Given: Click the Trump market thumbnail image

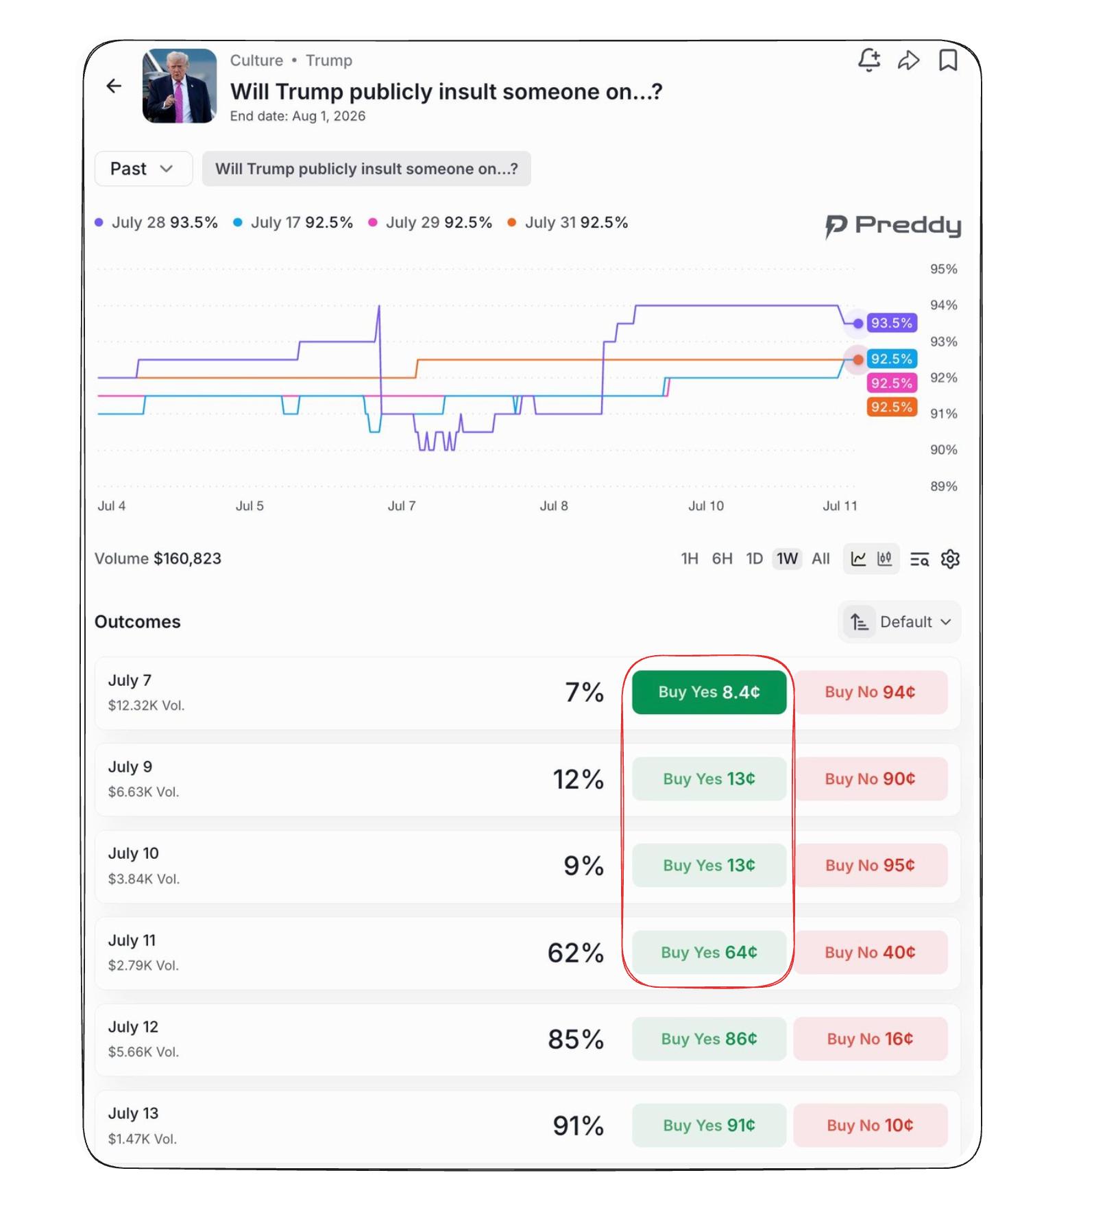Looking at the screenshot, I should tap(180, 86).
